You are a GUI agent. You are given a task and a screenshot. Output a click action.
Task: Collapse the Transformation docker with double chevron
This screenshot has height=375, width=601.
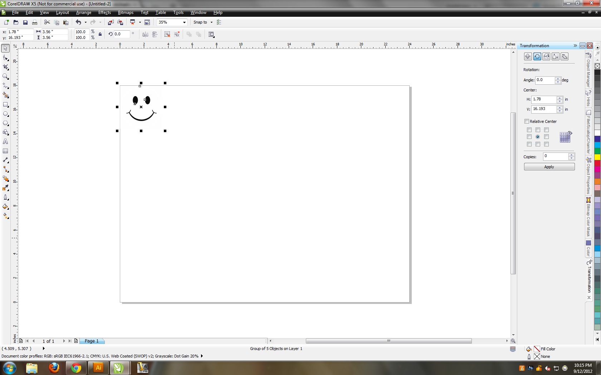tap(575, 46)
